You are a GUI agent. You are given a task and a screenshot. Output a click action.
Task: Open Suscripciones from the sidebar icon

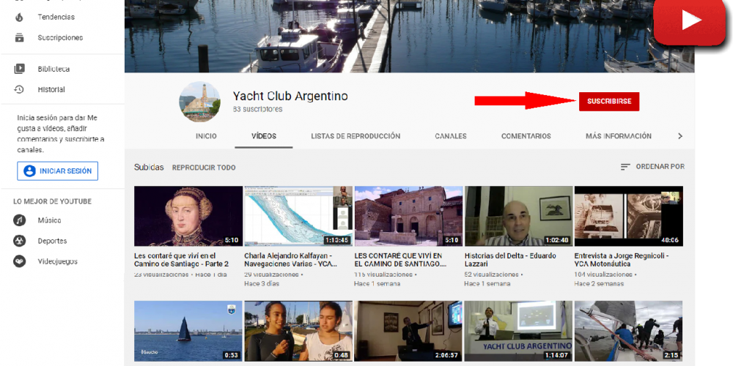tap(20, 37)
